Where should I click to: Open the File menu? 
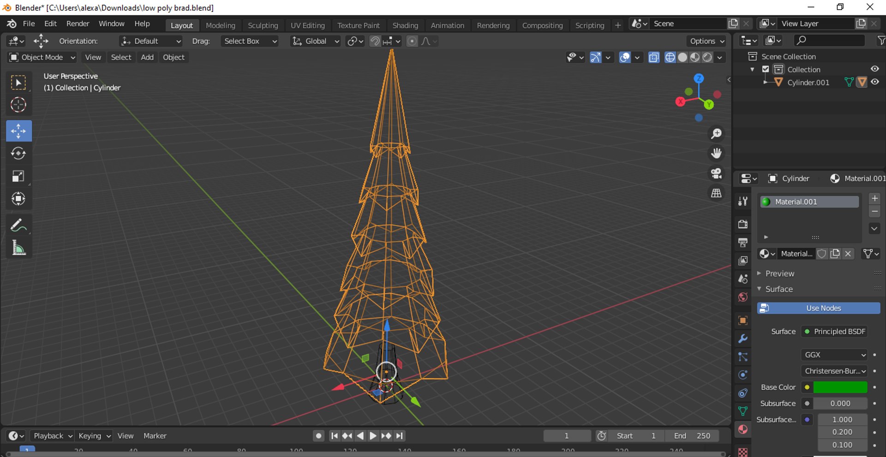pos(29,24)
